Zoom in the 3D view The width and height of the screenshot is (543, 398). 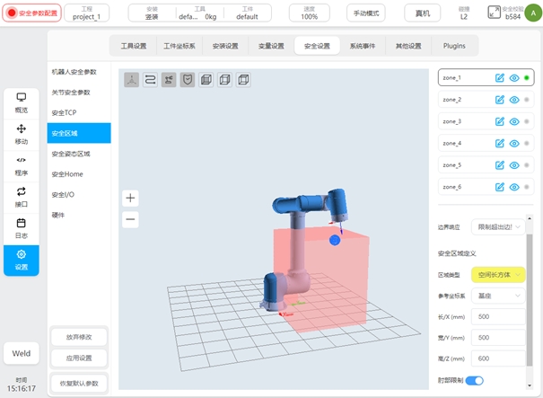coord(131,198)
